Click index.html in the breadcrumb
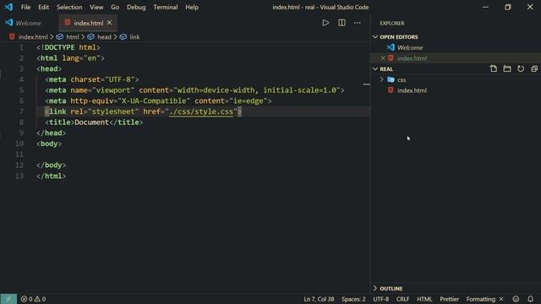The image size is (541, 304). (33, 37)
